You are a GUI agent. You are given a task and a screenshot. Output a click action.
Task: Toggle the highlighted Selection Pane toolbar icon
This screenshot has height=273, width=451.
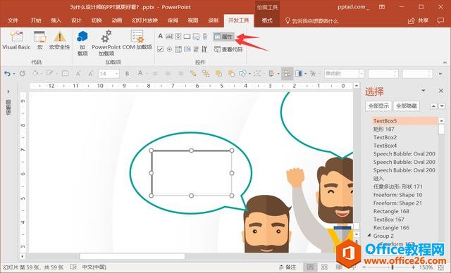(287, 74)
